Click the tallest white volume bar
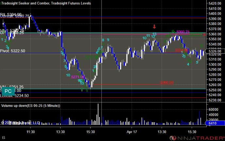The width and height of the screenshot is (225, 141). pos(98,114)
